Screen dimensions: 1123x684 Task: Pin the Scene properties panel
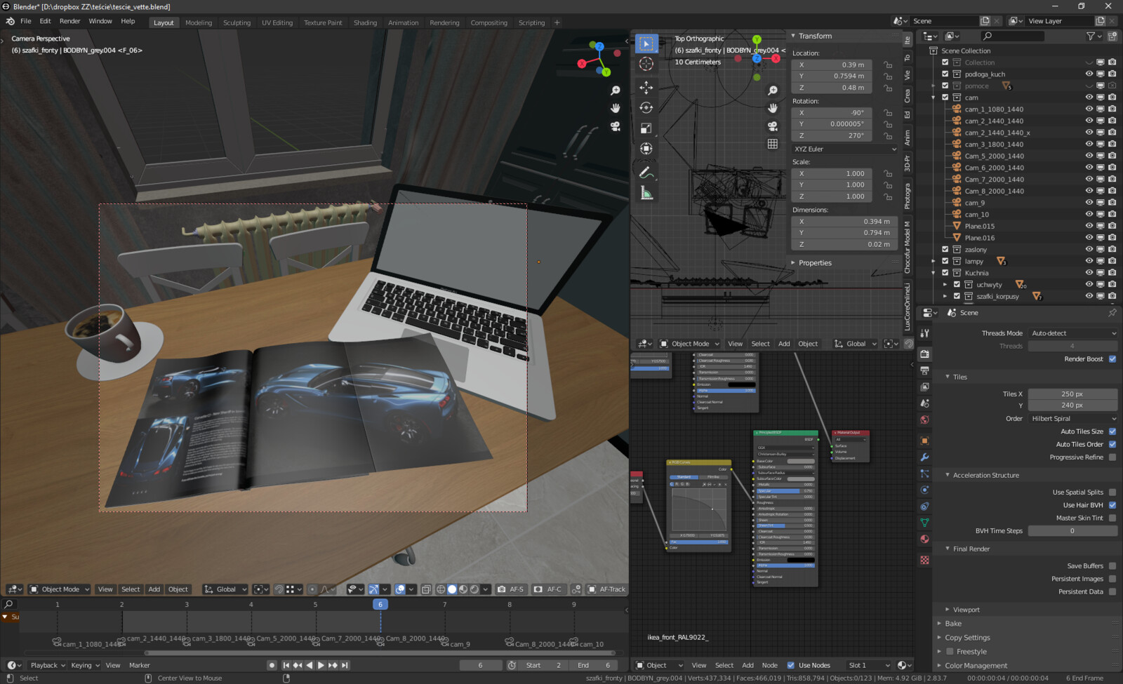point(1112,313)
